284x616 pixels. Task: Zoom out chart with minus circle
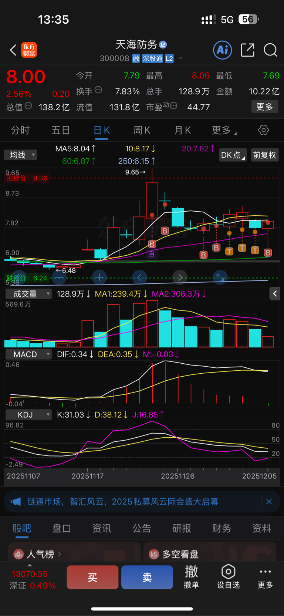click(59, 277)
